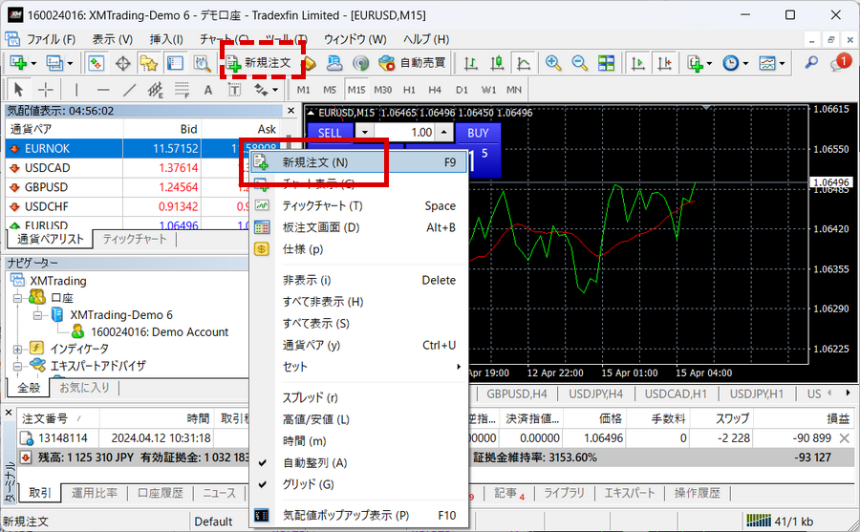This screenshot has width=860, height=532.
Task: Switch to ティックチャート tab in Market Watch
Action: [x=135, y=239]
